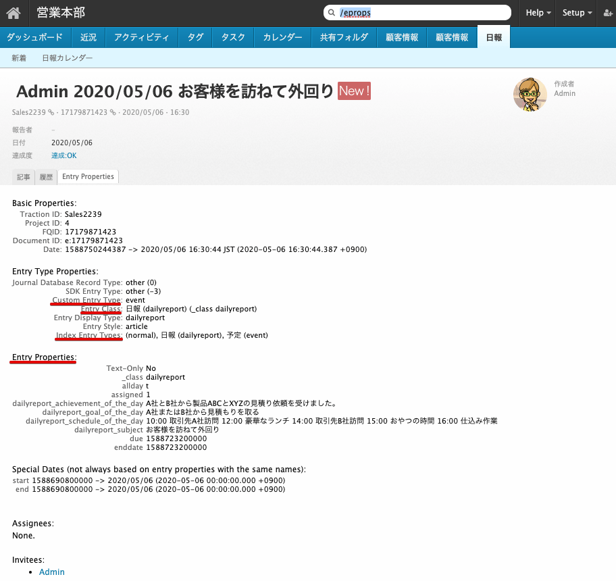Image resolution: width=616 pixels, height=581 pixels.
Task: Open the Setup dropdown menu
Action: tap(575, 12)
